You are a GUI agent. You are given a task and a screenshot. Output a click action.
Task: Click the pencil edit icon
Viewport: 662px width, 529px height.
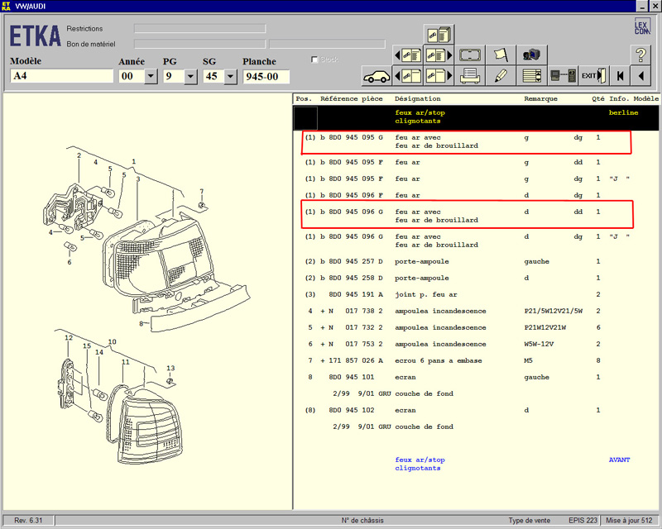point(501,76)
